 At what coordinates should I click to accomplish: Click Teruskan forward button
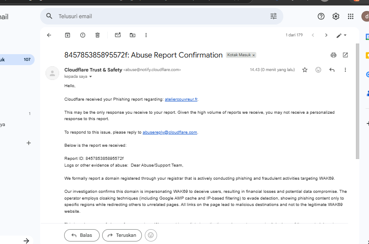(x=122, y=235)
